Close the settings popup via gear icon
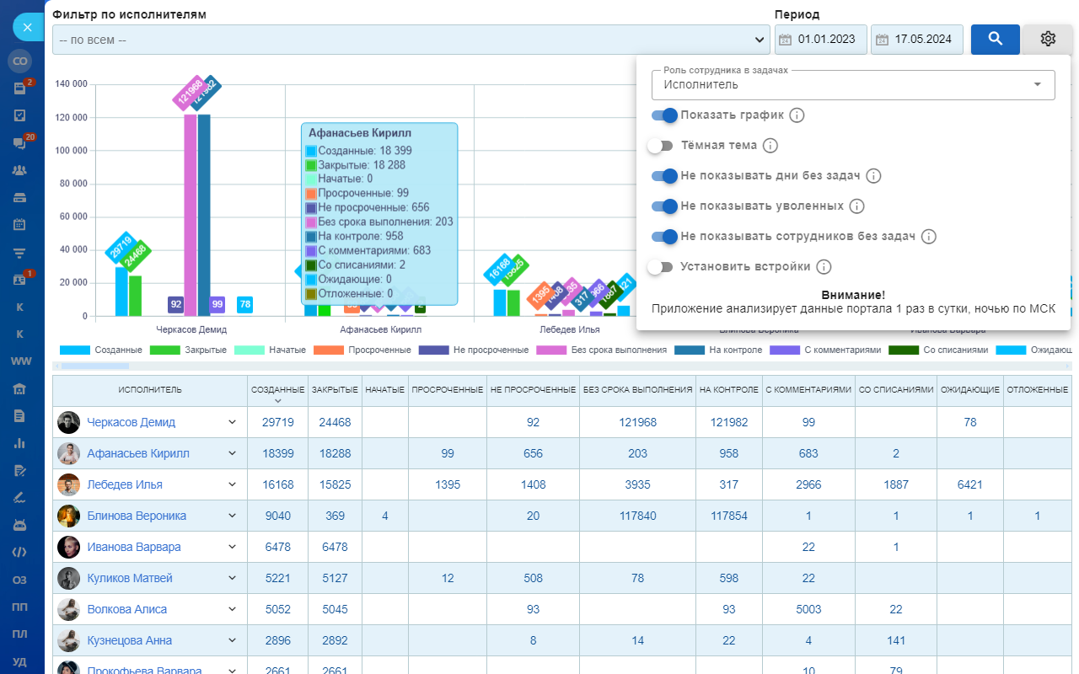Screen dimensions: 1079x674 pos(1047,39)
